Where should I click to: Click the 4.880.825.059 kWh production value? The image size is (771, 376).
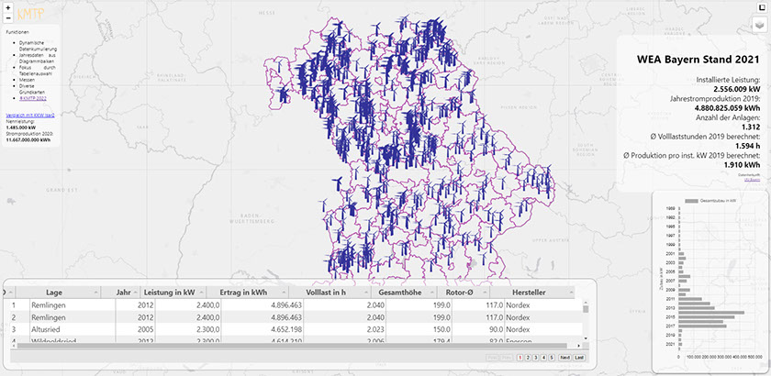[728, 107]
